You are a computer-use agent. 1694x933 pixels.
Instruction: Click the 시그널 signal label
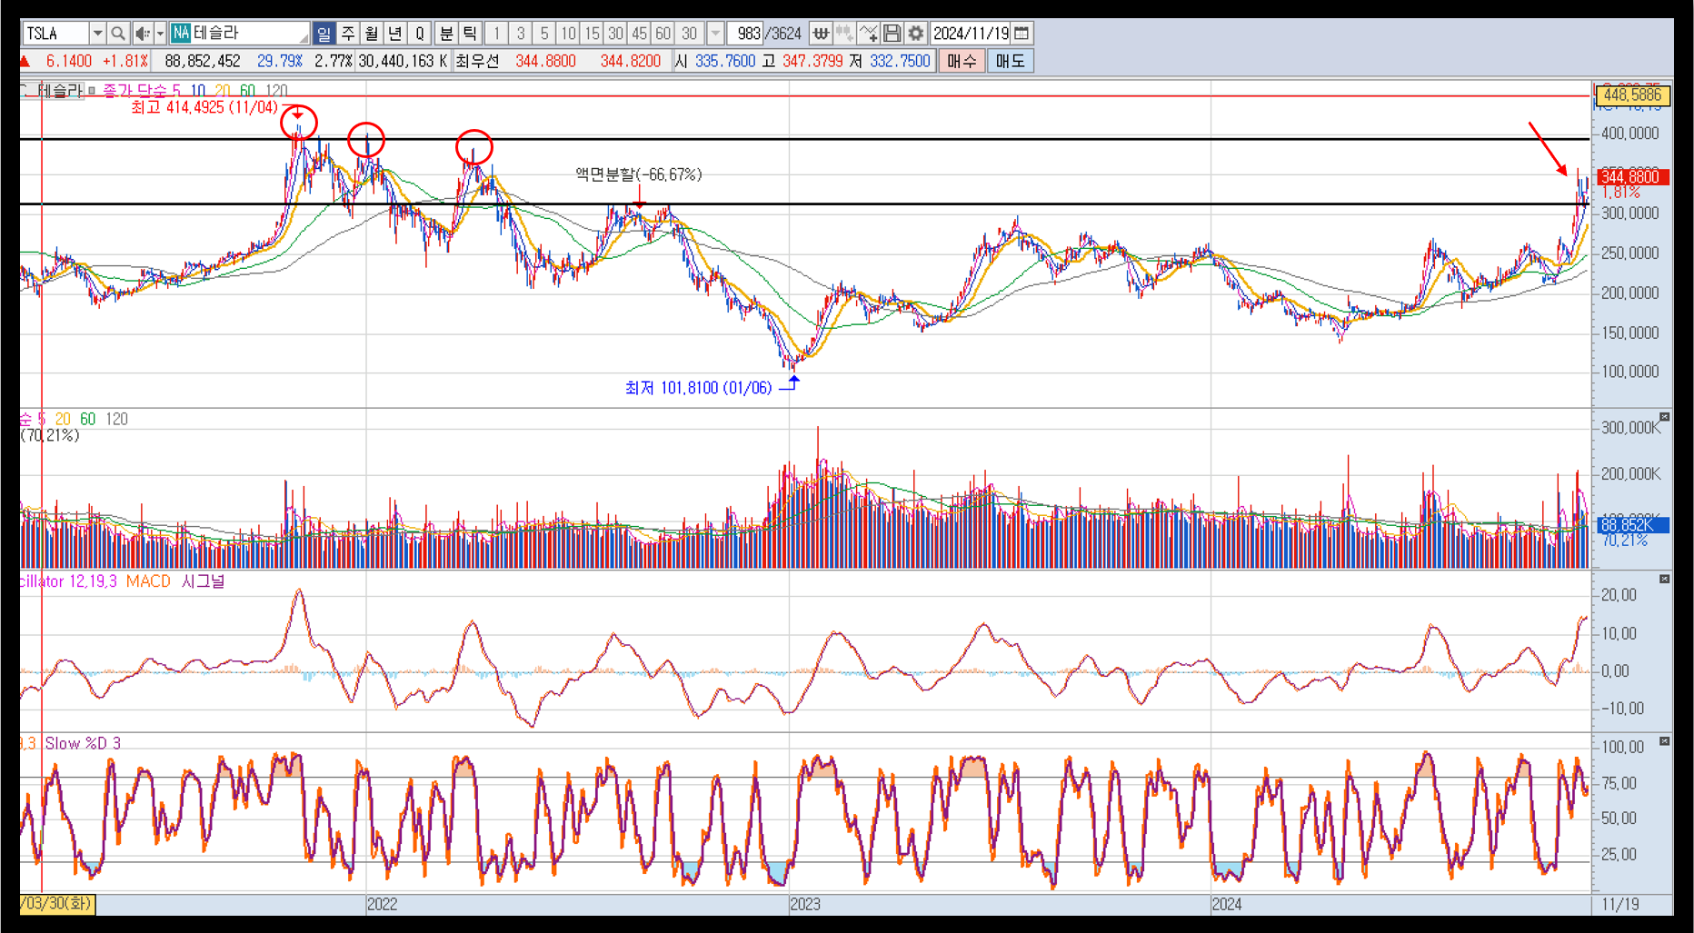click(203, 581)
